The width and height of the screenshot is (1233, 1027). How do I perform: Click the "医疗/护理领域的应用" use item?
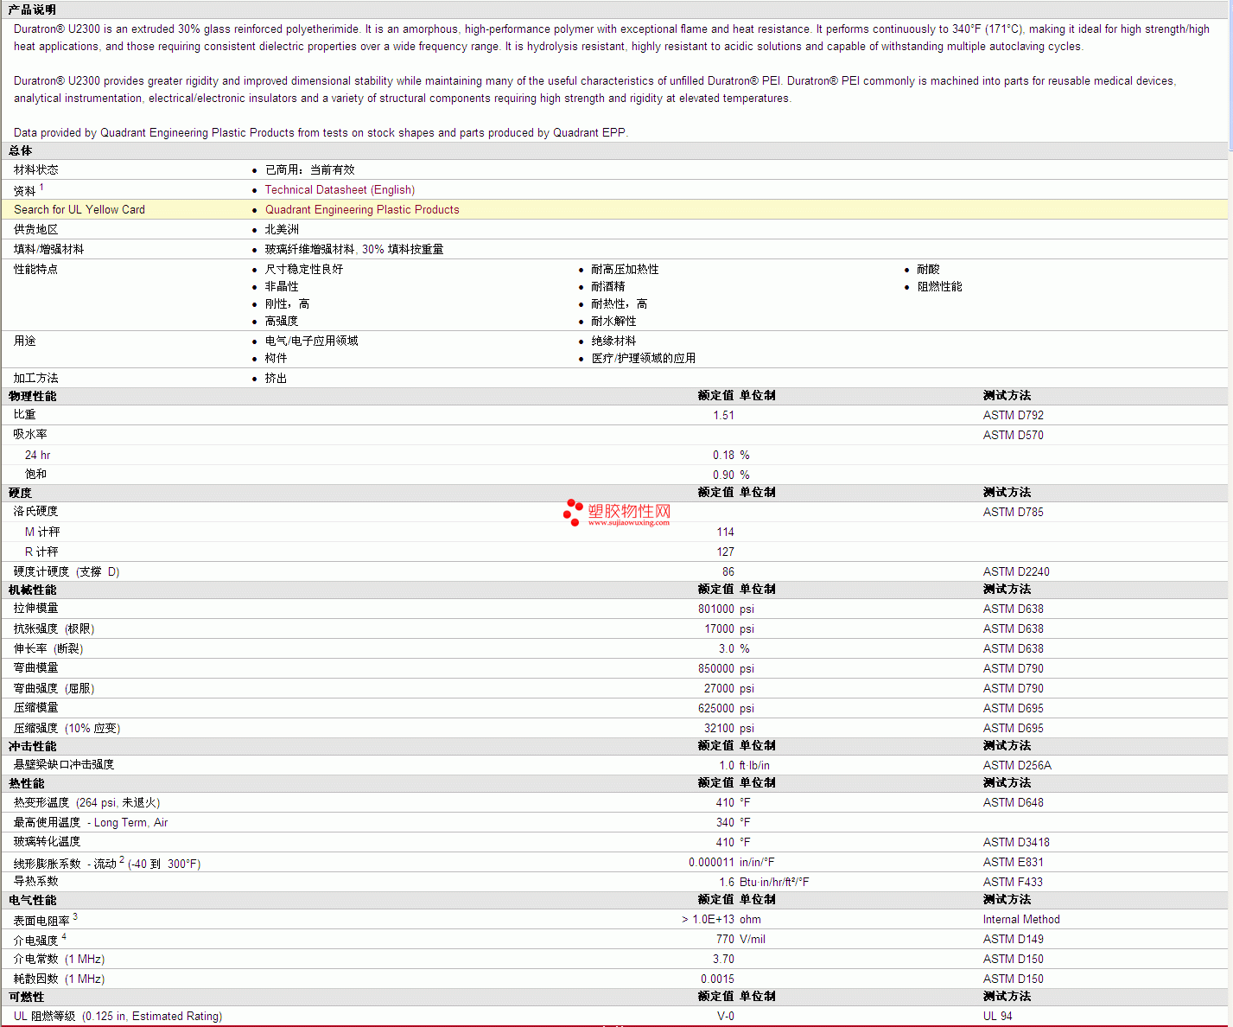pos(643,359)
